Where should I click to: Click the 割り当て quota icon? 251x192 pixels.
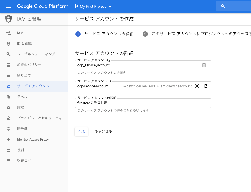pos(9,75)
